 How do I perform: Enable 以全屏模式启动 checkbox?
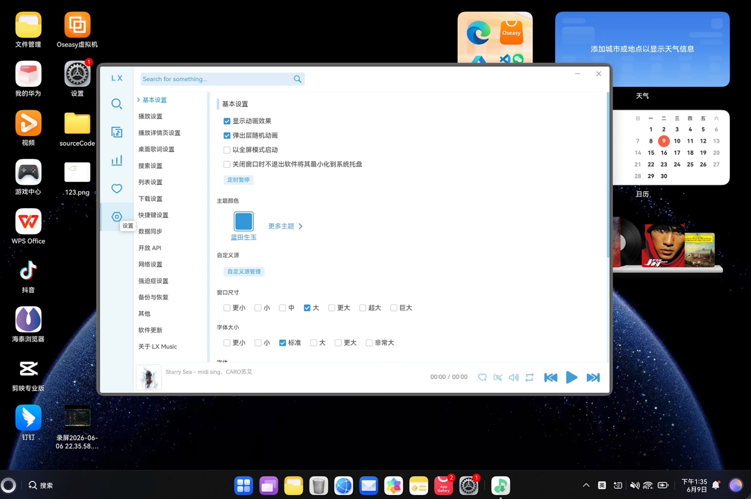click(227, 150)
